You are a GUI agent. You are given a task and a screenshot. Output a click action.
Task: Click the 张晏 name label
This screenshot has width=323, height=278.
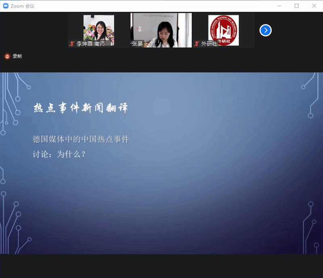pyautogui.click(x=137, y=44)
